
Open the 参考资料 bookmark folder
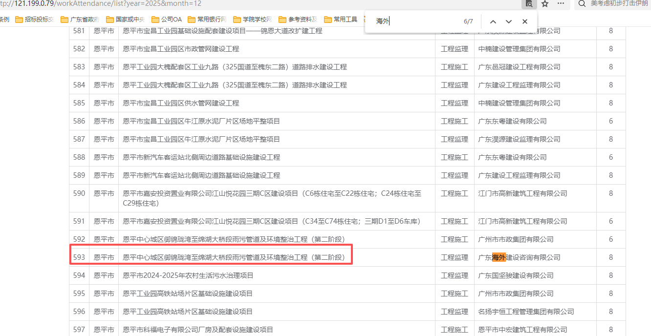(x=298, y=20)
